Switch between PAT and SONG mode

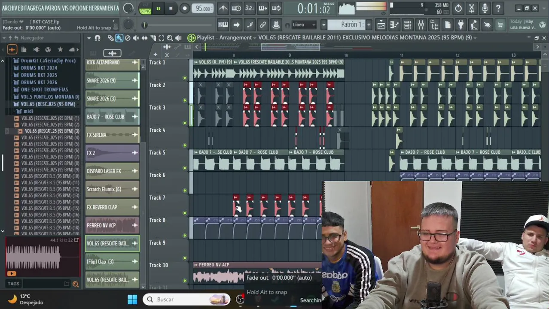pyautogui.click(x=145, y=9)
